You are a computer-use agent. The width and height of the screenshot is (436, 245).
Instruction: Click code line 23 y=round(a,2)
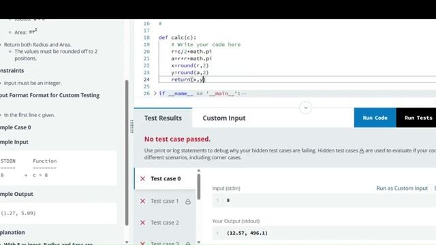point(190,73)
